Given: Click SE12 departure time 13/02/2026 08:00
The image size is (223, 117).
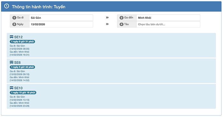Looking at the screenshot, I should [20, 49].
